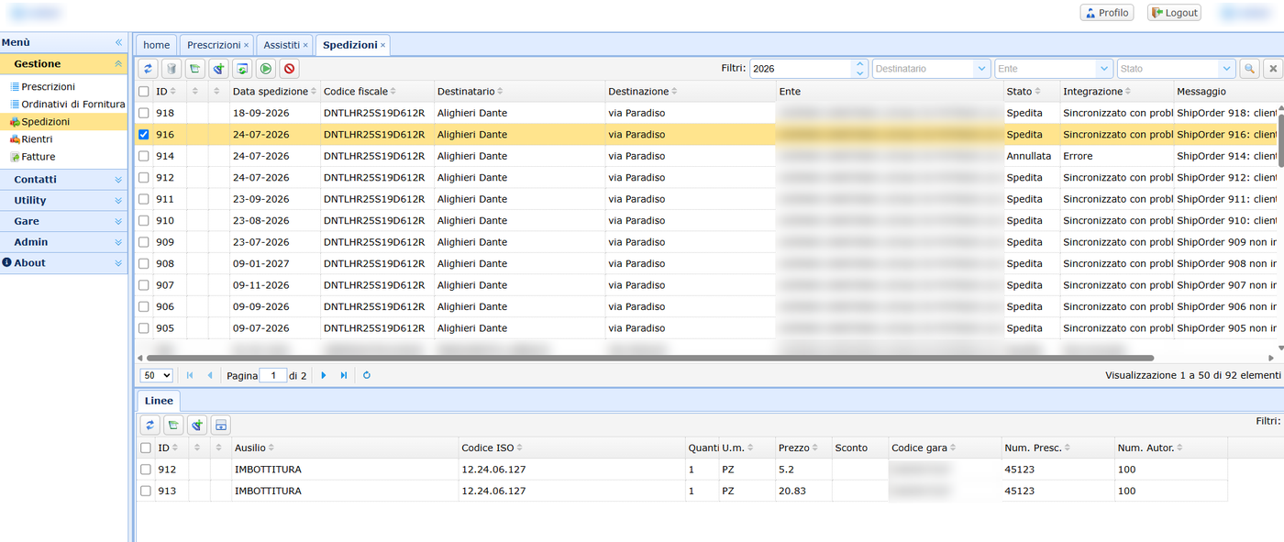Click the green play icon in the Spedizioni toolbar
The height and width of the screenshot is (542, 1284).
point(266,69)
